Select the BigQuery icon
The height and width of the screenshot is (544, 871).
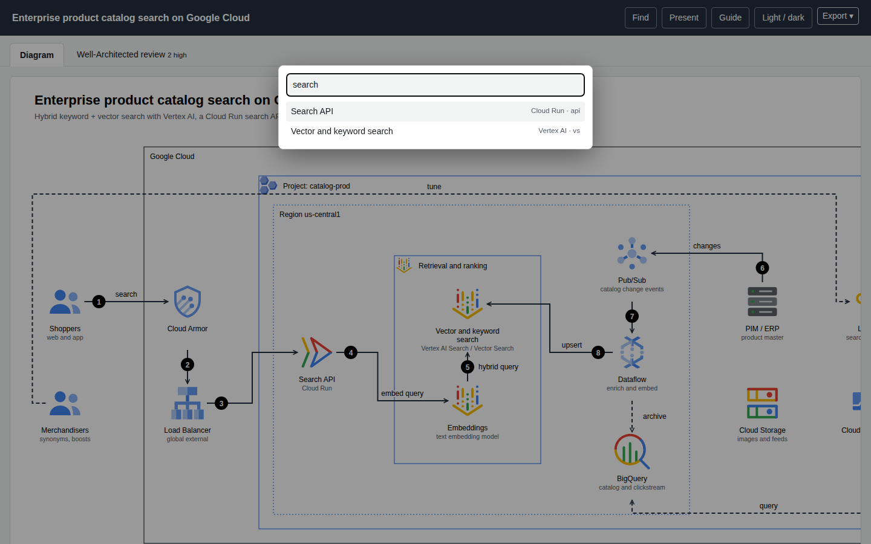point(632,452)
